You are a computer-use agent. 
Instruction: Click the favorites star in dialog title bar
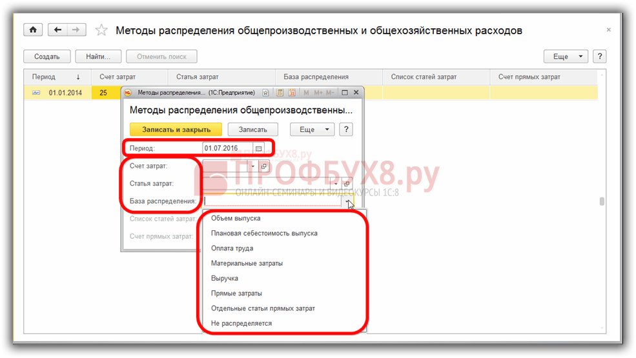[265, 93]
